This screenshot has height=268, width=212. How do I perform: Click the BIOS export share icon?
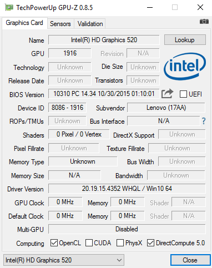point(167,94)
